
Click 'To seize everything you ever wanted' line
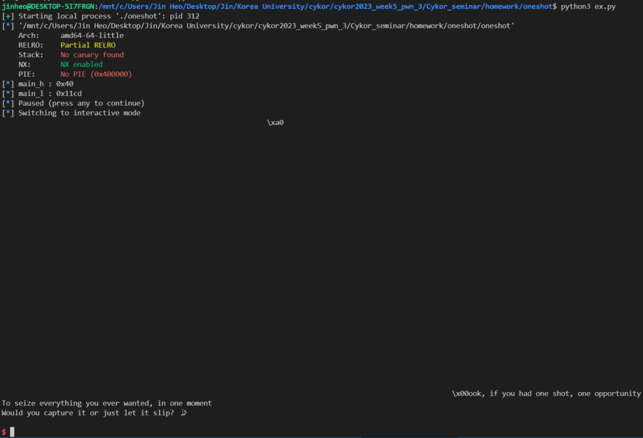pos(107,403)
